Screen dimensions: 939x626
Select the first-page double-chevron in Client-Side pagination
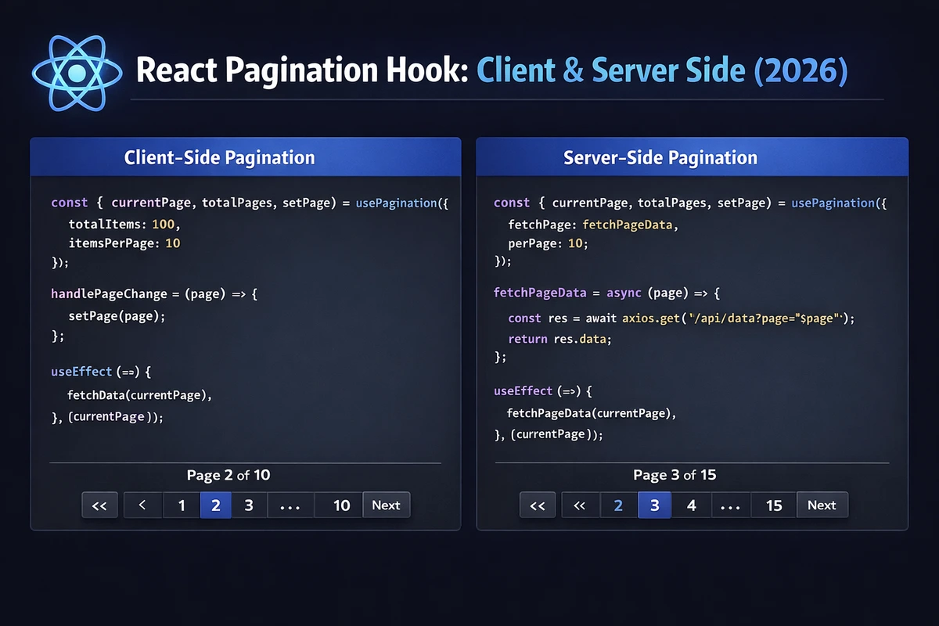click(x=99, y=505)
